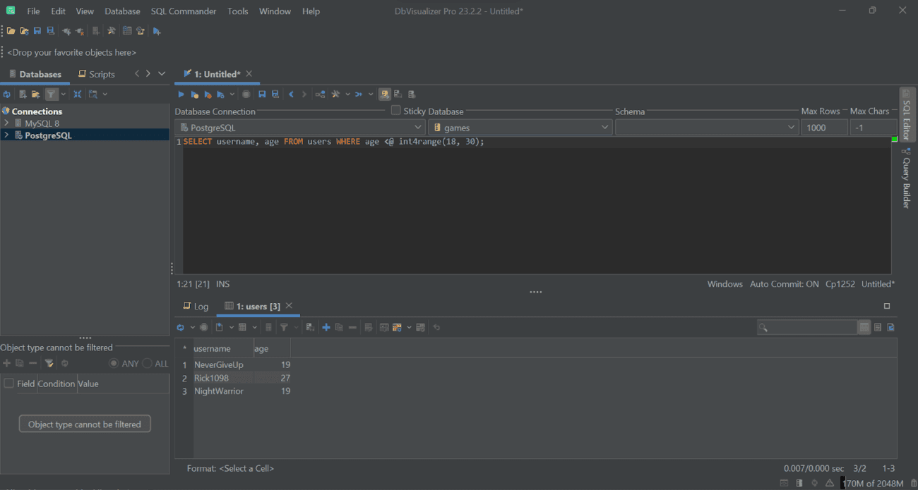Save the current SQL script
The width and height of the screenshot is (918, 490).
click(262, 94)
